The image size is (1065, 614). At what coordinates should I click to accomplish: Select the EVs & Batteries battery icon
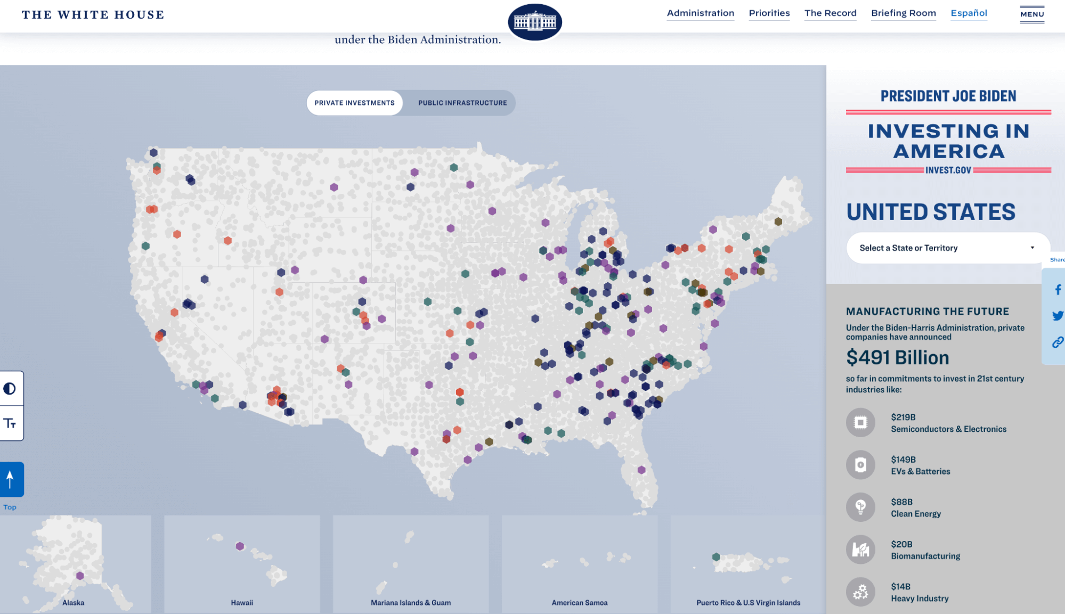[x=860, y=464]
